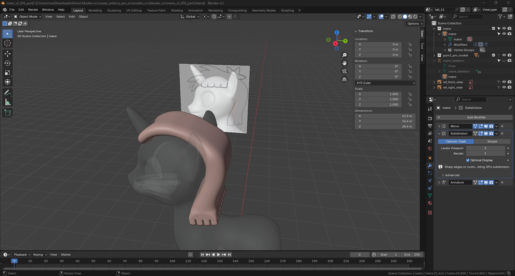
Task: Hide ref_front_view in viewport
Action: point(504,82)
